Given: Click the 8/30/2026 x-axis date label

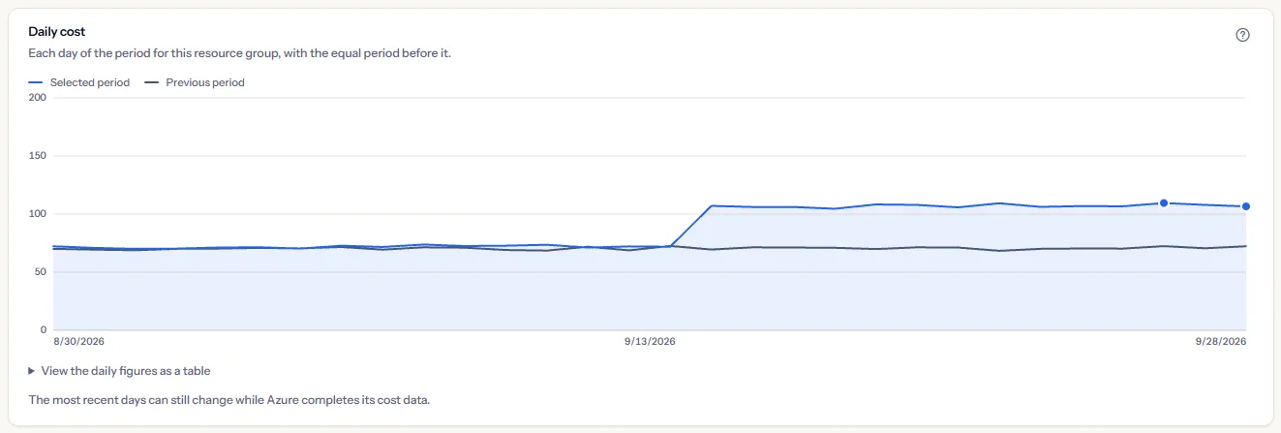Looking at the screenshot, I should (79, 342).
